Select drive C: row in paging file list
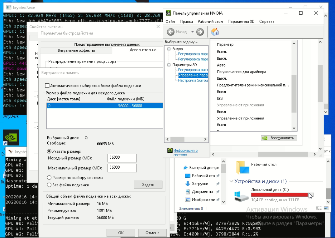335x238 pixels. pos(105,106)
